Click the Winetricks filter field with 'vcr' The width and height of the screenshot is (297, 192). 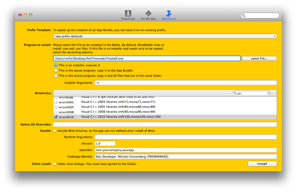252,93
